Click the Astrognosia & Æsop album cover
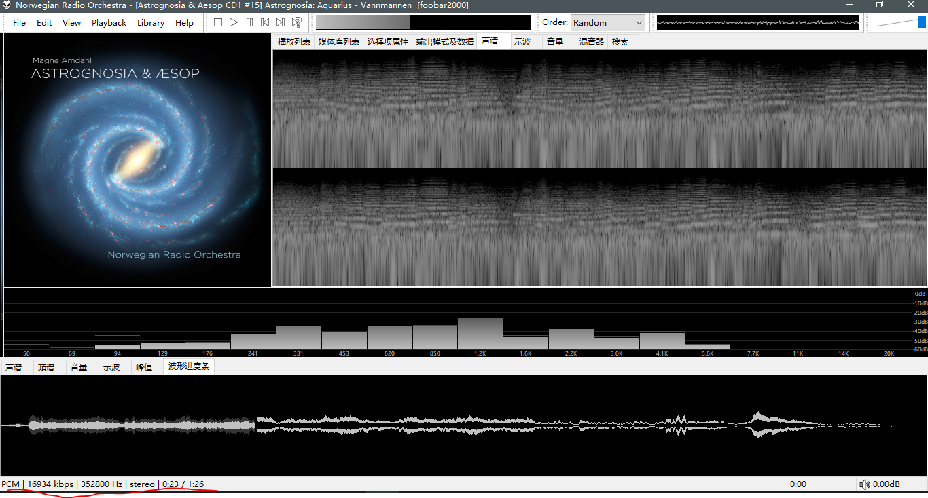The width and height of the screenshot is (928, 498). click(x=137, y=160)
